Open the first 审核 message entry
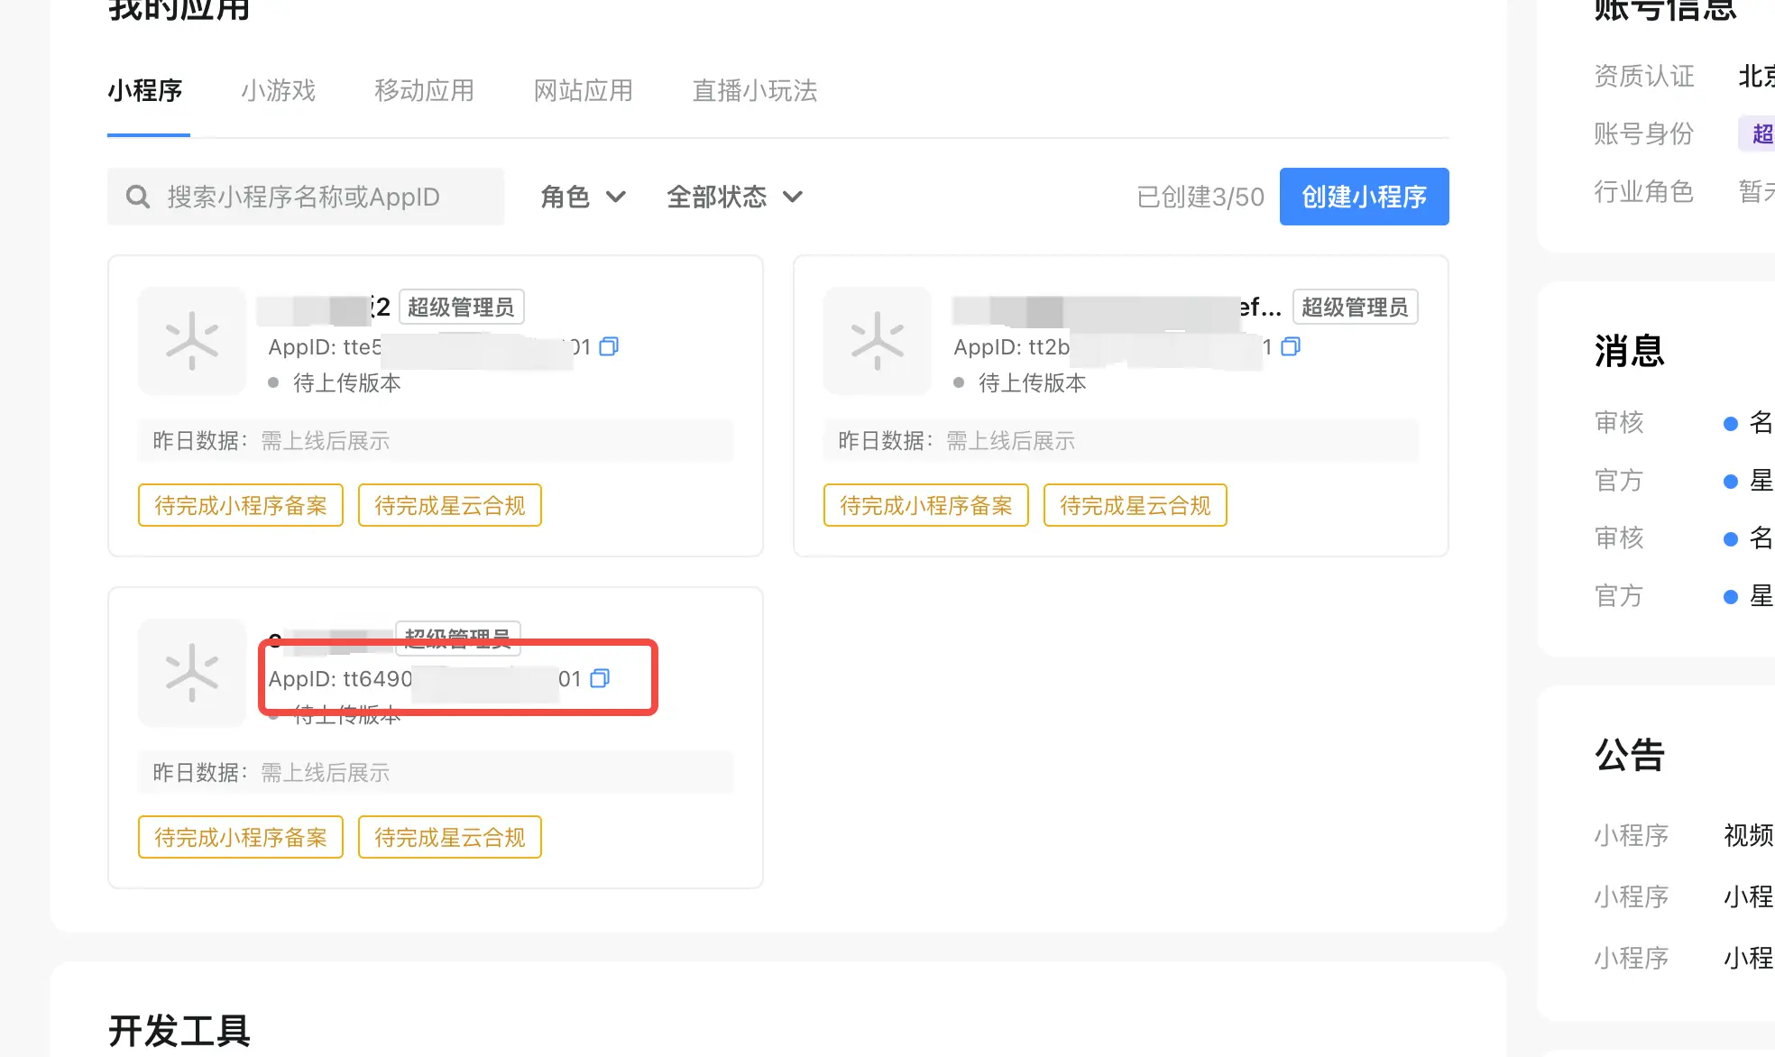 click(x=1683, y=423)
